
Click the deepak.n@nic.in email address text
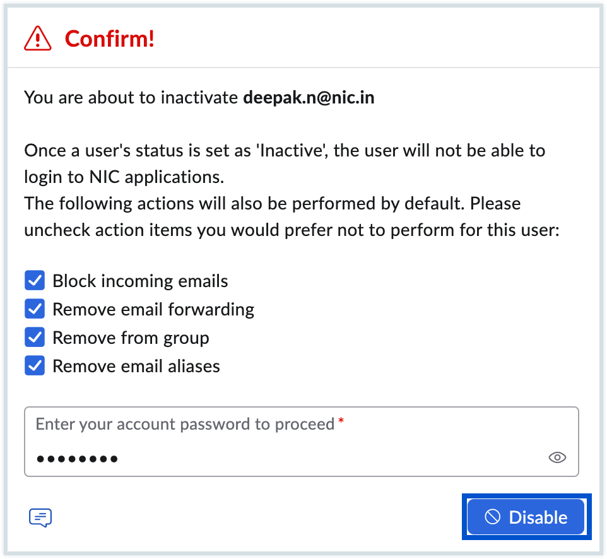[309, 98]
